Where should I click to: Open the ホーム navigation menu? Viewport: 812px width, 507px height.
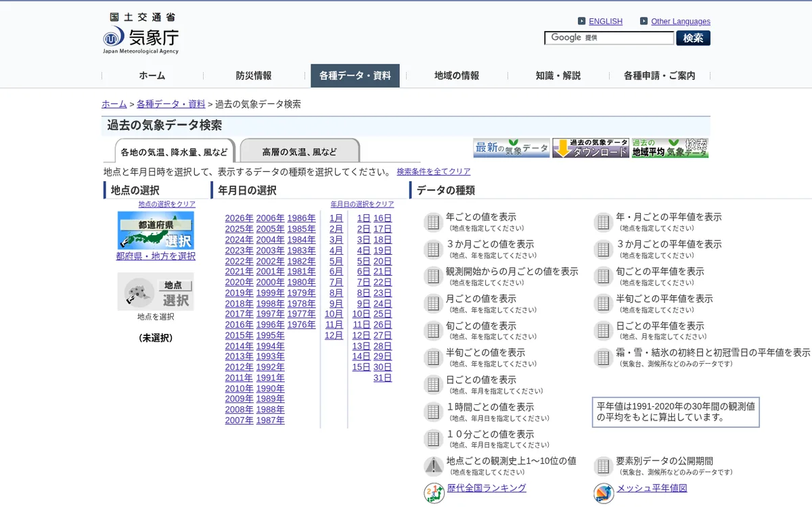tap(152, 76)
